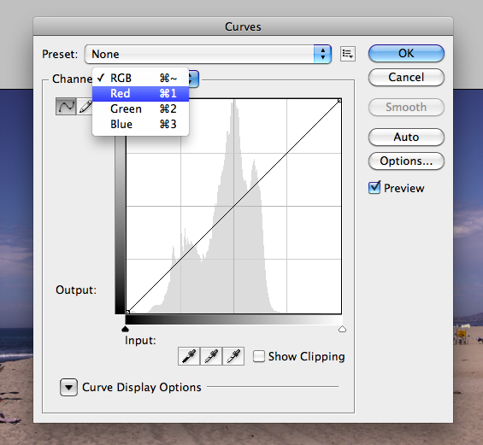Pick the gray point eyedropper
Viewport: 483px width, 445px height.
pos(211,356)
